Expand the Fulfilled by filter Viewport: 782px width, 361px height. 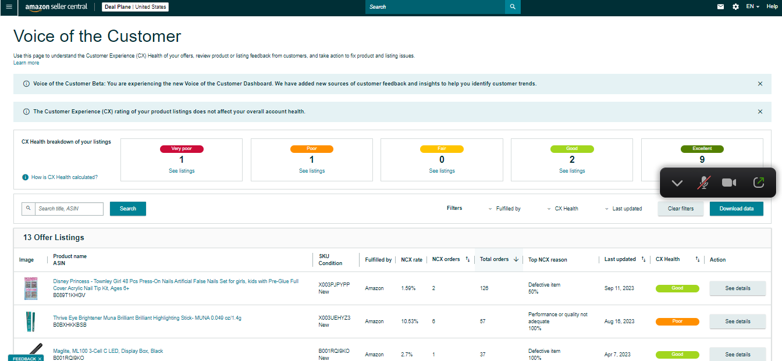click(504, 209)
